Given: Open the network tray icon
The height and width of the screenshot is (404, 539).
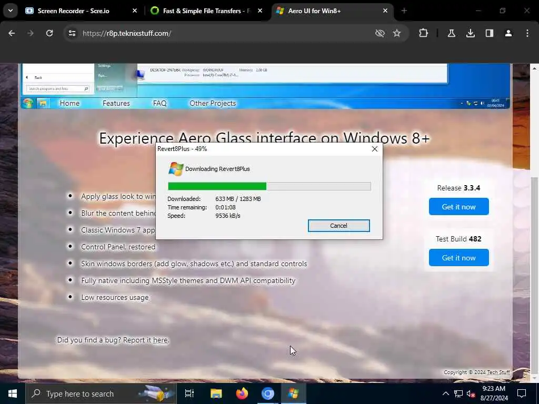Looking at the screenshot, I should pos(458,393).
